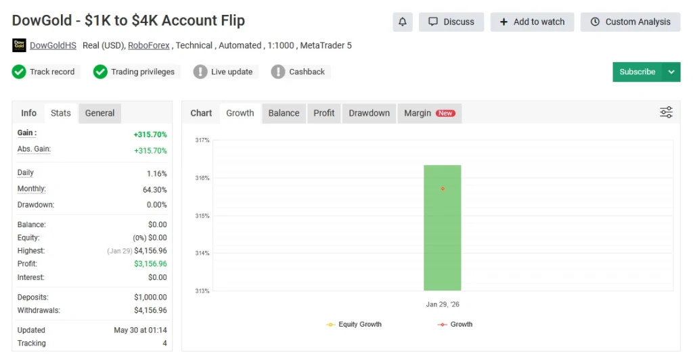Click the Live update label

[231, 72]
